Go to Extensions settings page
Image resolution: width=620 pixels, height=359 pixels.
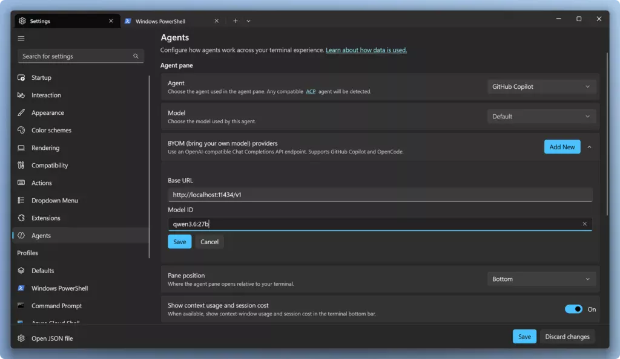81,218
